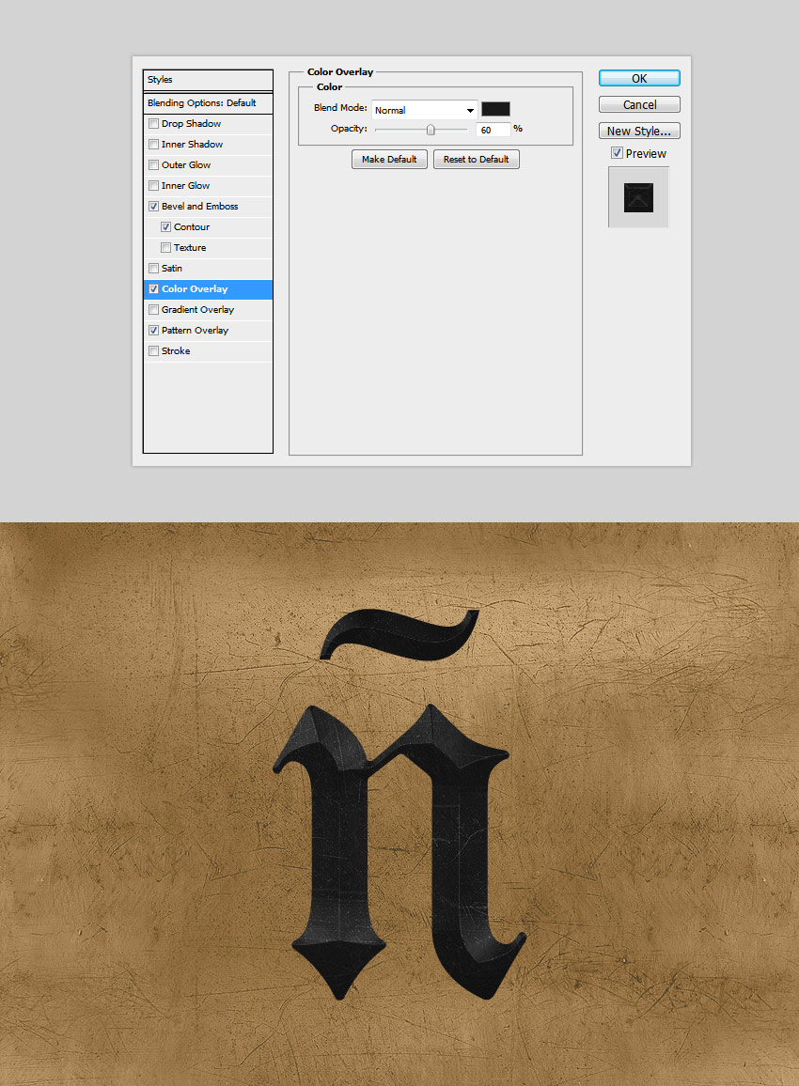Open the Gradient Overlay label settings

(197, 310)
